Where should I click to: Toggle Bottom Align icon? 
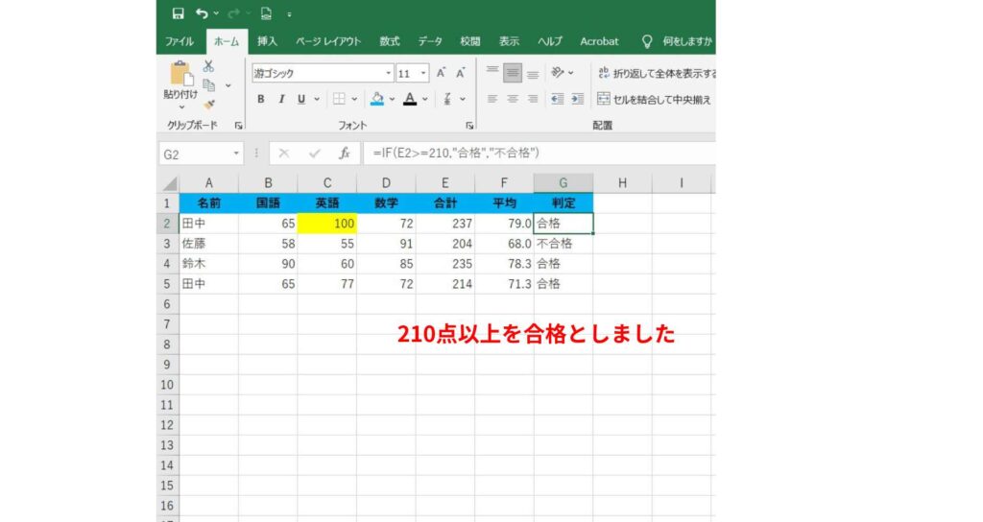tap(533, 73)
